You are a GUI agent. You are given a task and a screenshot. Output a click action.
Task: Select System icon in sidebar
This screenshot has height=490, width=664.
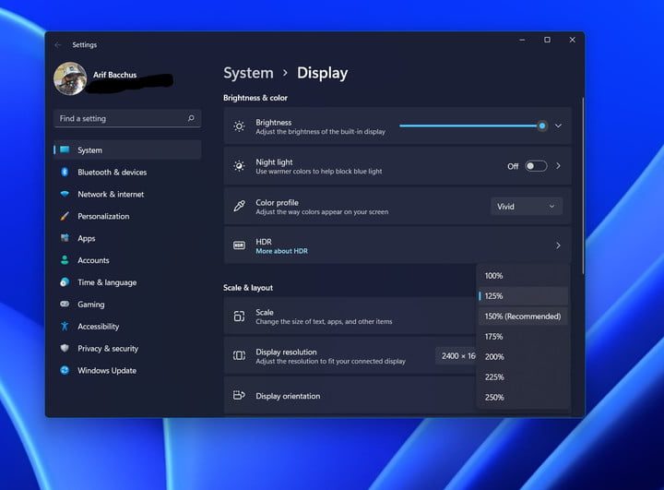tap(65, 149)
